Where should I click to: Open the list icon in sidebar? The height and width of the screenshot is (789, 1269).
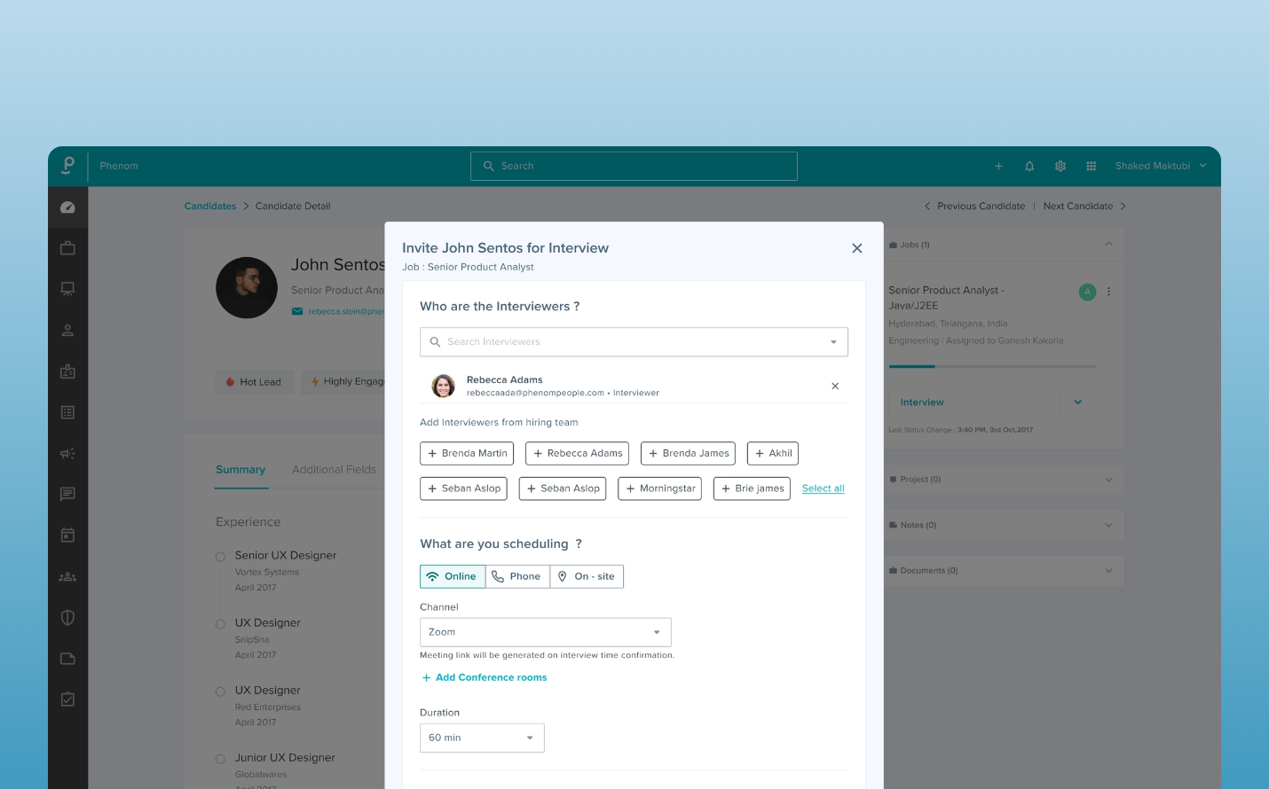coord(67,412)
